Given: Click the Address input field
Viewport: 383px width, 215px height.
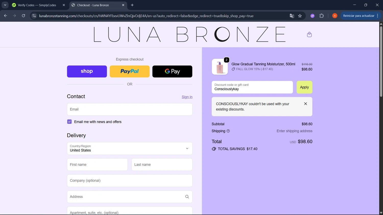Looking at the screenshot, I should [x=130, y=197].
